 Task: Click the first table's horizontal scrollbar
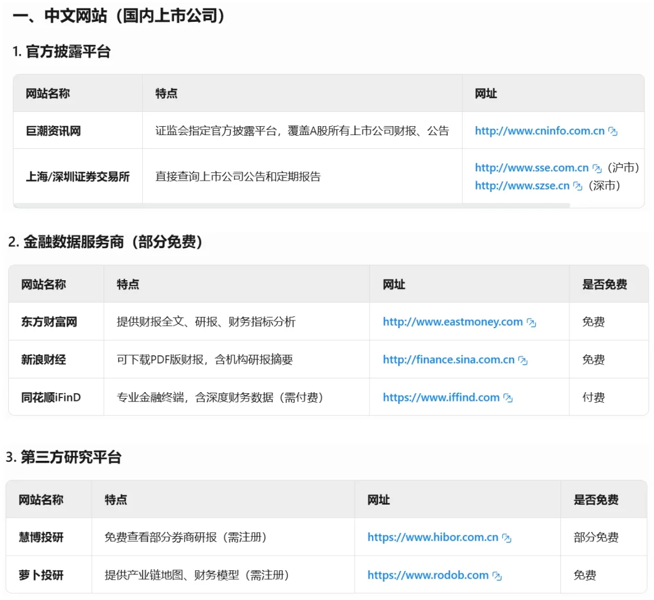point(292,205)
